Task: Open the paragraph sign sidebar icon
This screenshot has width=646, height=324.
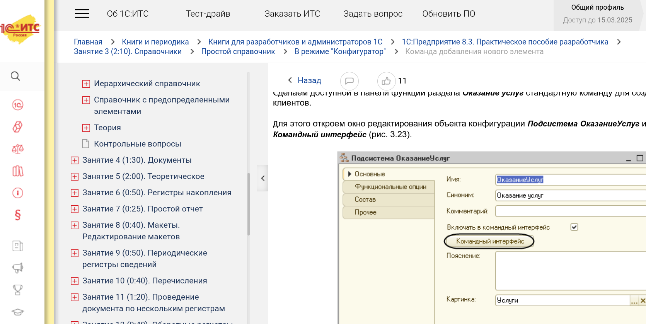Action: click(18, 215)
